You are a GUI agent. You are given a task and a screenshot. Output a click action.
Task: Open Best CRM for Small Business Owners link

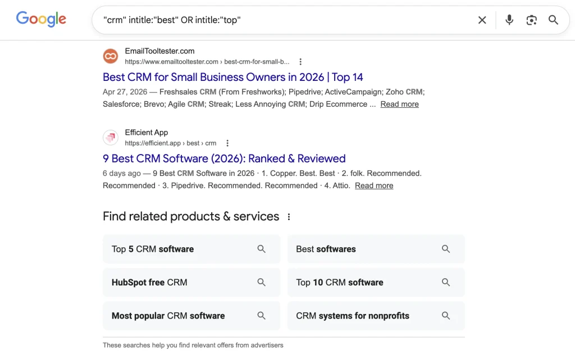(x=233, y=77)
